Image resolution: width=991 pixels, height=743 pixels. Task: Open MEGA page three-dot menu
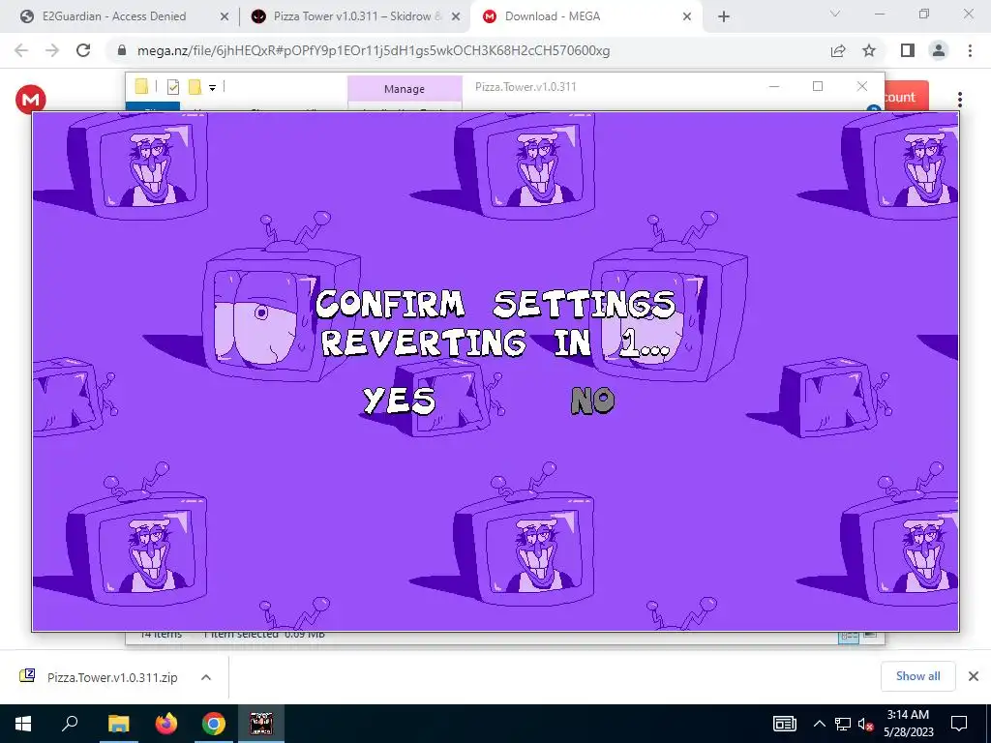[x=960, y=100]
